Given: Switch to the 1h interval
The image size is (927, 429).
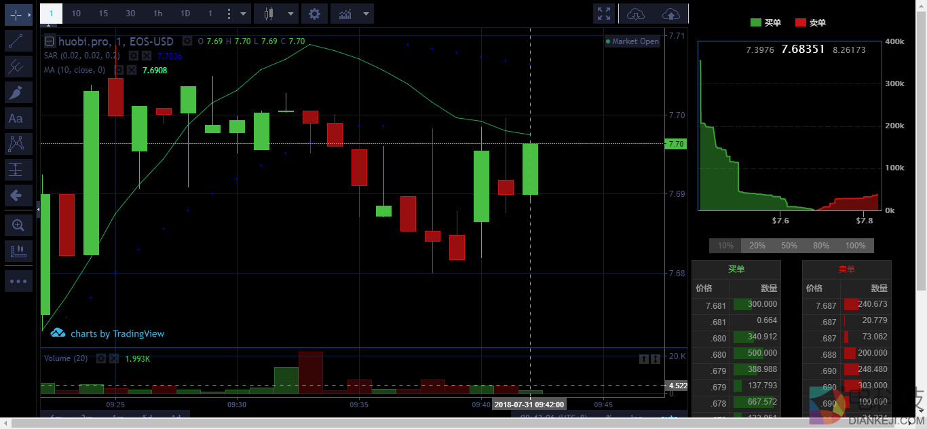Looking at the screenshot, I should coord(157,14).
